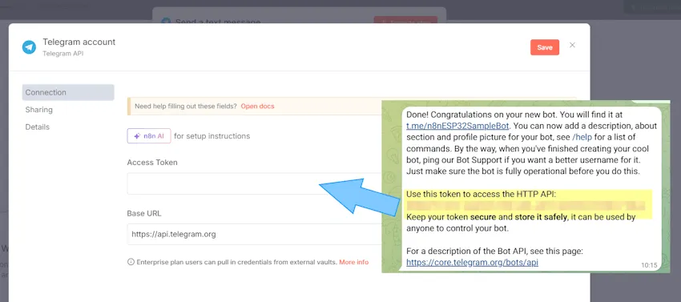Click the info icon beside Enterprise plan note

click(131, 262)
